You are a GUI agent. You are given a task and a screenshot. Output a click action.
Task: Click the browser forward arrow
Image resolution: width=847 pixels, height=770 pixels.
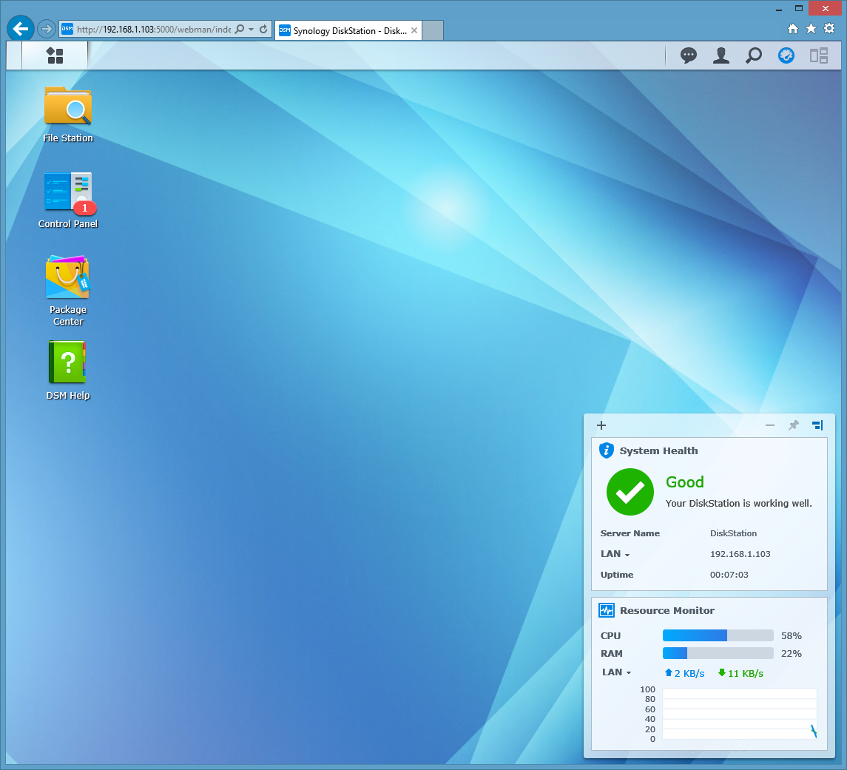pos(47,29)
